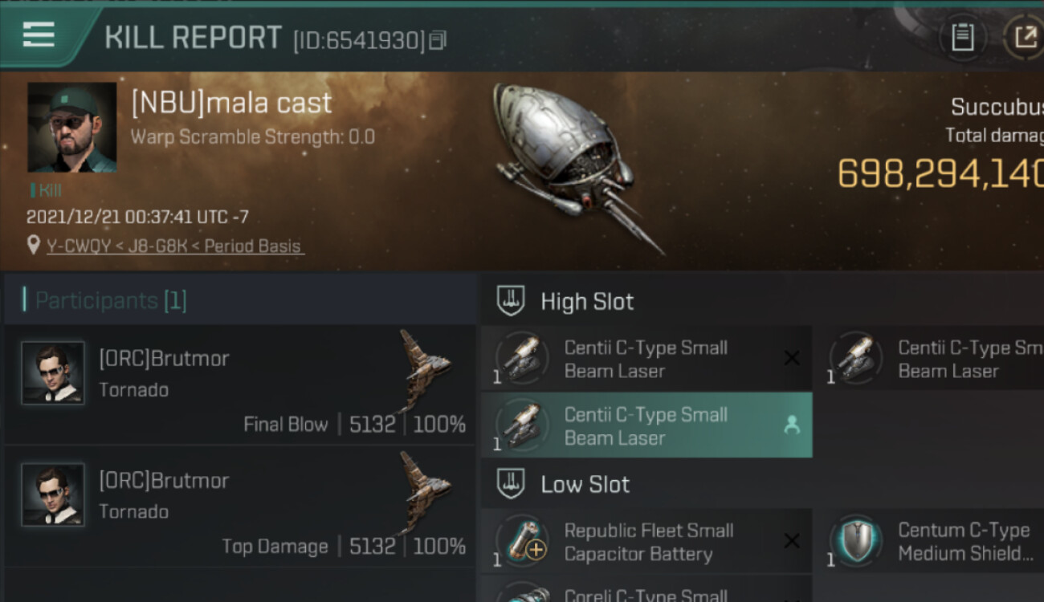Select the High Slot header icon

tap(511, 302)
